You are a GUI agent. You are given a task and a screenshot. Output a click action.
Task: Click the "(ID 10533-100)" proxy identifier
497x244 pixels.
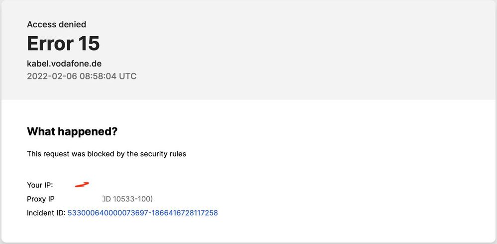click(x=127, y=199)
